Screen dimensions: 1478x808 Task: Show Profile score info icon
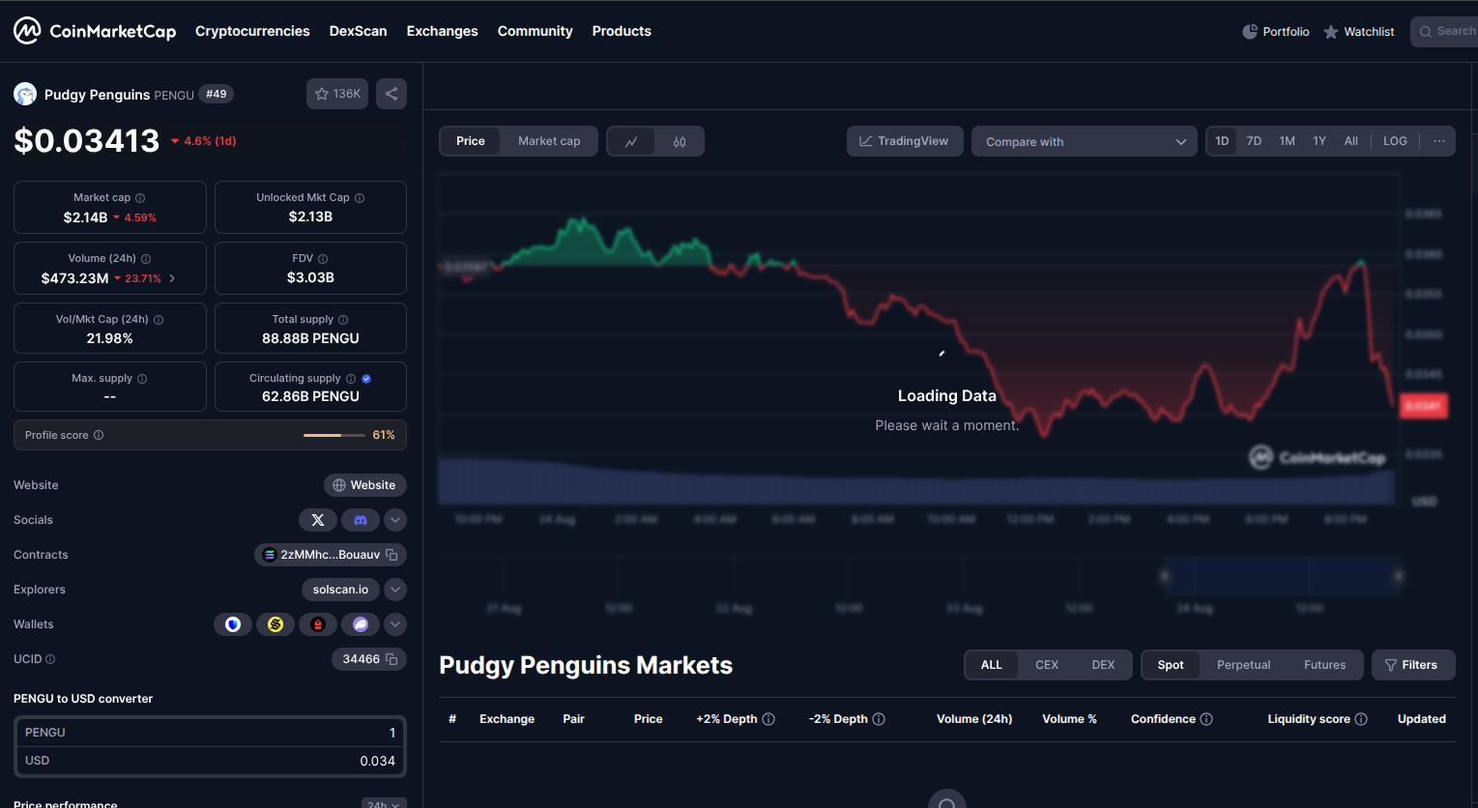(99, 435)
